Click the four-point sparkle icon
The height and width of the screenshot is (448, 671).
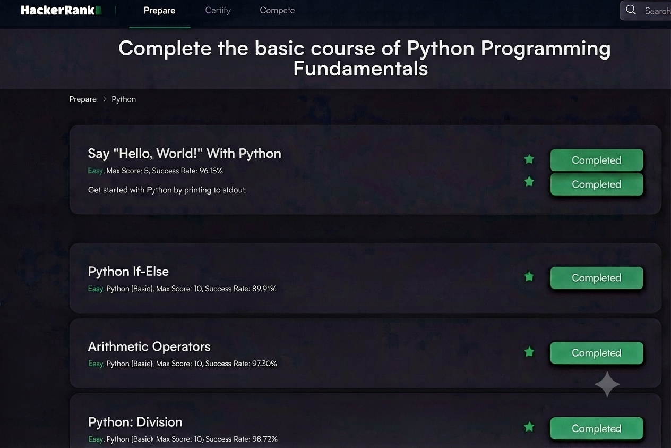tap(607, 384)
